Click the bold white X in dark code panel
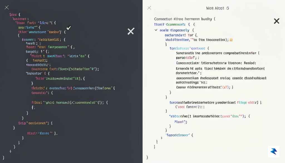Viewport: 285px width, 163px height. pyautogui.click(x=131, y=31)
